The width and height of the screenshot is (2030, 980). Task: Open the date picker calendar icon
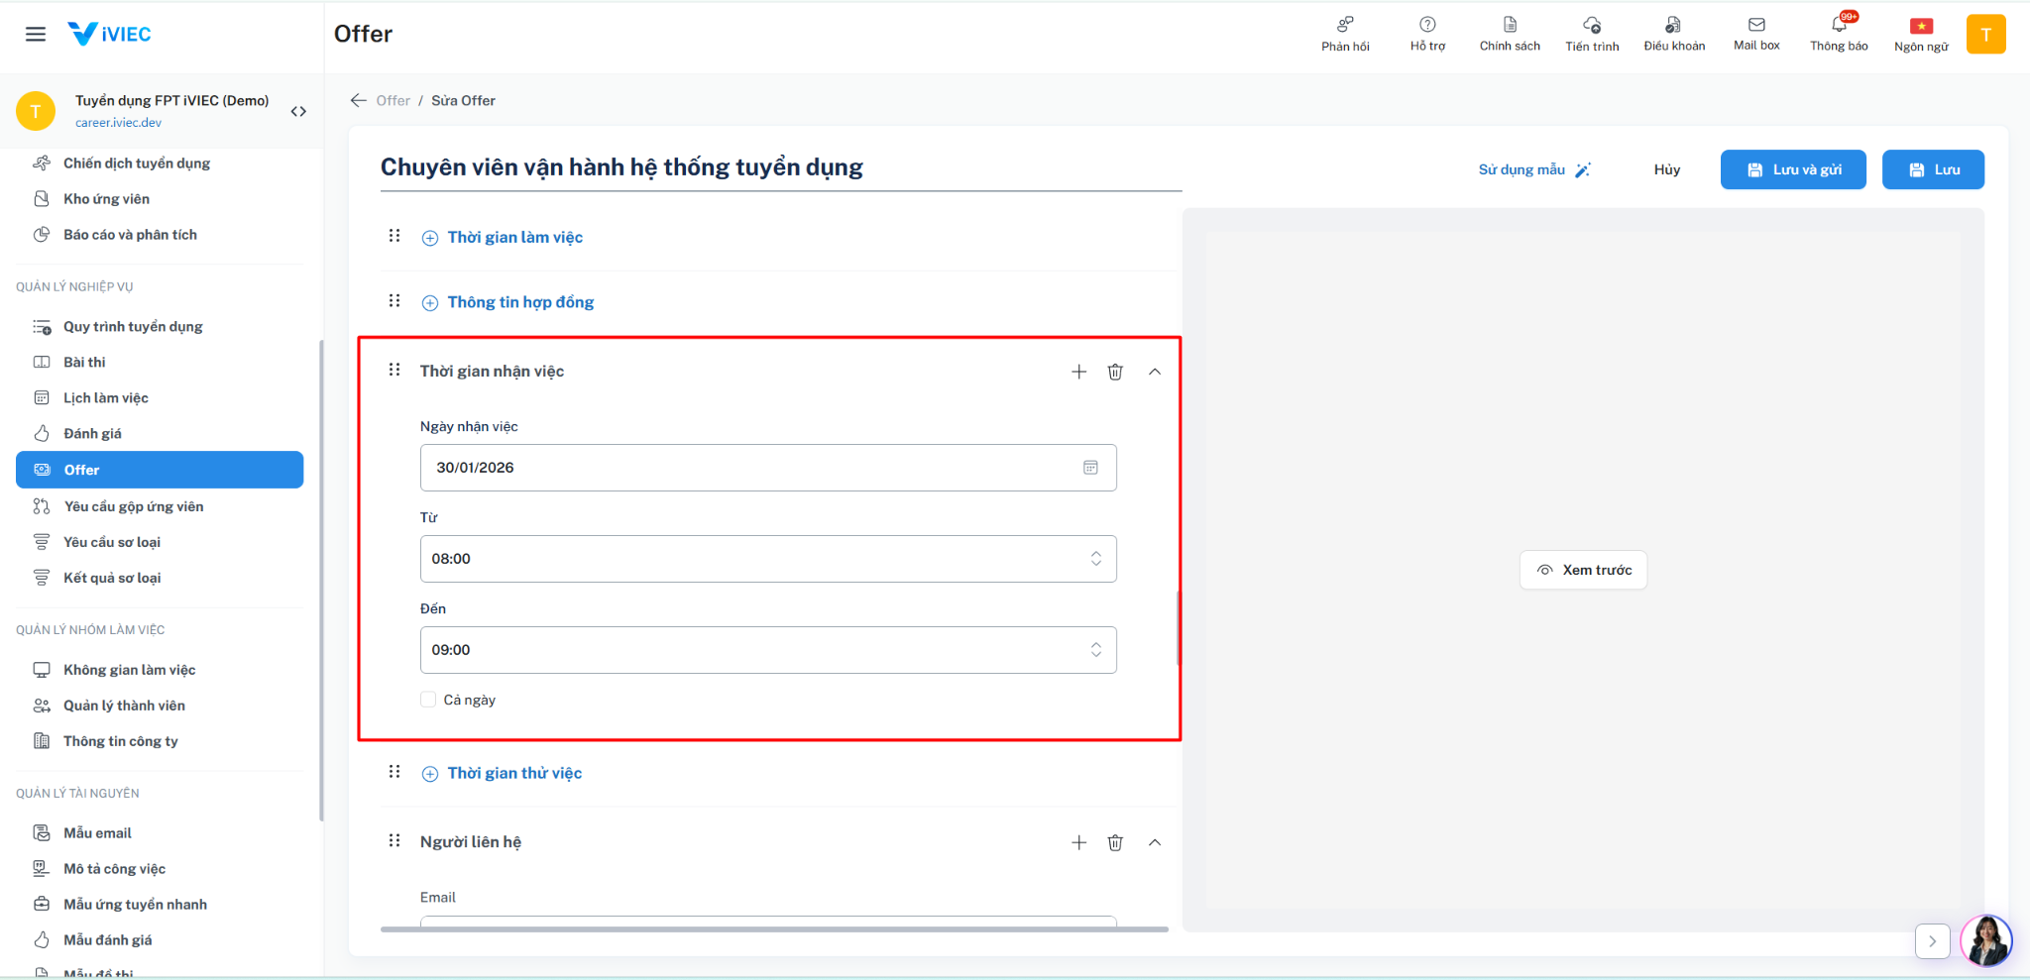[x=1090, y=468]
